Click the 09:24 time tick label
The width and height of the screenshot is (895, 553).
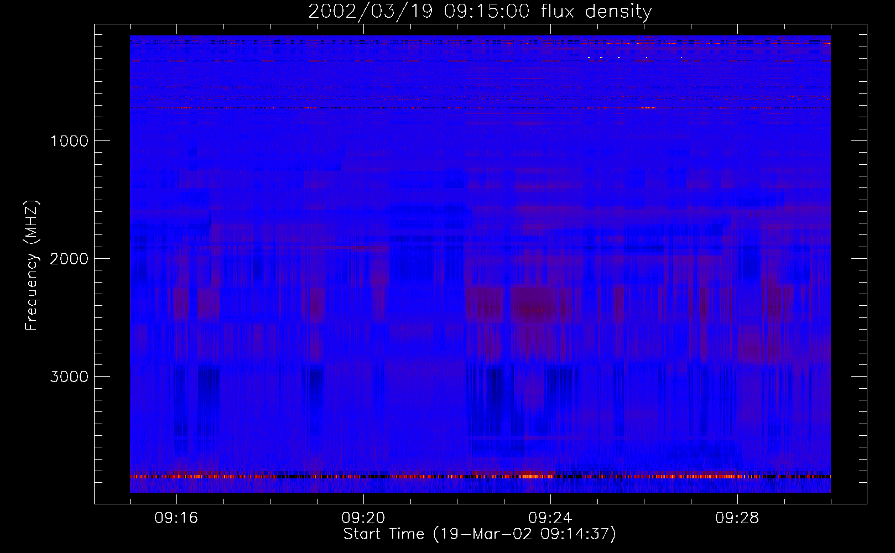(x=550, y=518)
